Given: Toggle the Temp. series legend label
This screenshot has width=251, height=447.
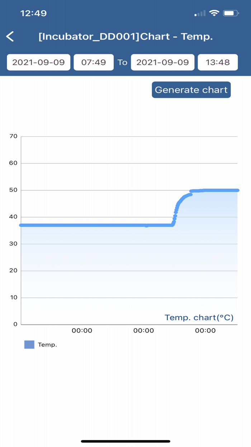Looking at the screenshot, I should (x=47, y=345).
